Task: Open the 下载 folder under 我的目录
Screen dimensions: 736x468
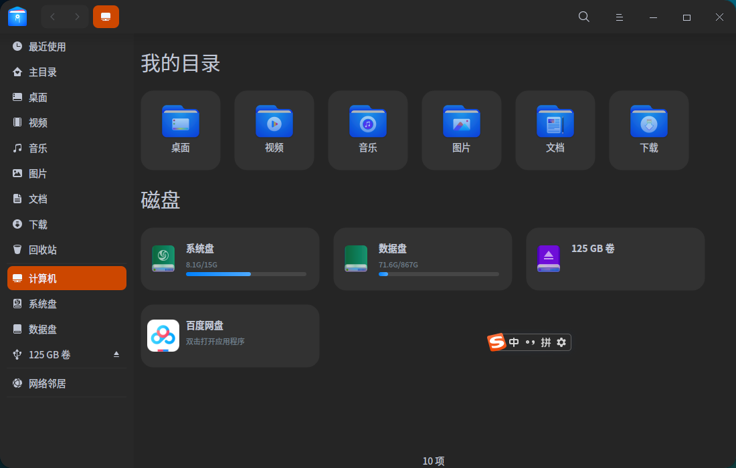Action: point(648,129)
